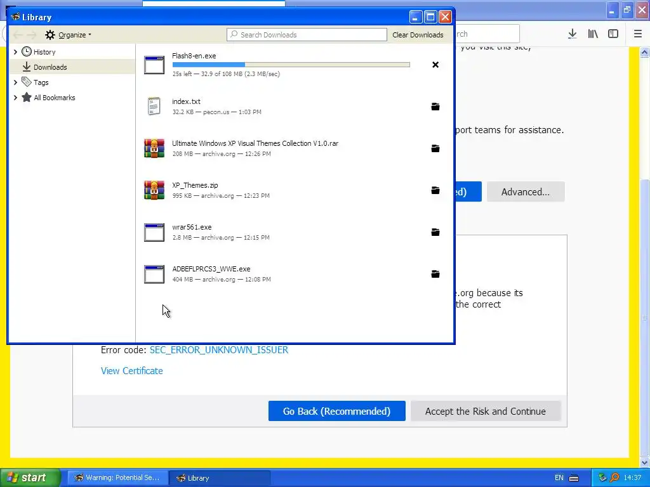
Task: Select the XP_Themes.zip file name
Action: [195, 186]
